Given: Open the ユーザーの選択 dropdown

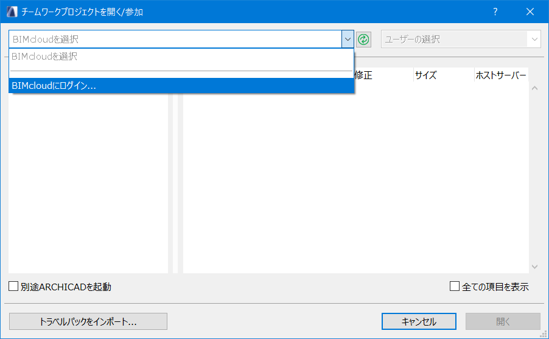Looking at the screenshot, I should pos(461,39).
